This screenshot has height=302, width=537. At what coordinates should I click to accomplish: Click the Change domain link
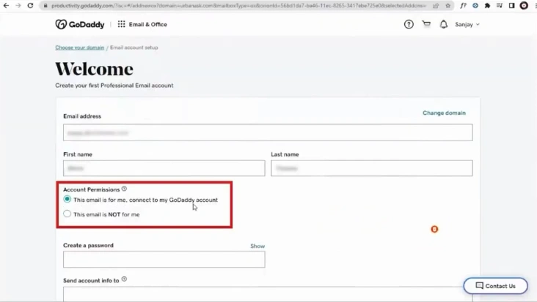444,113
